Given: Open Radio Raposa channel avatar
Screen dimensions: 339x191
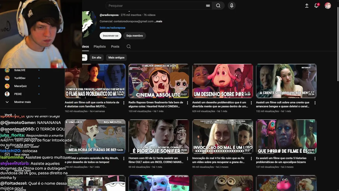Looking at the screenshot, I should coord(89,24).
